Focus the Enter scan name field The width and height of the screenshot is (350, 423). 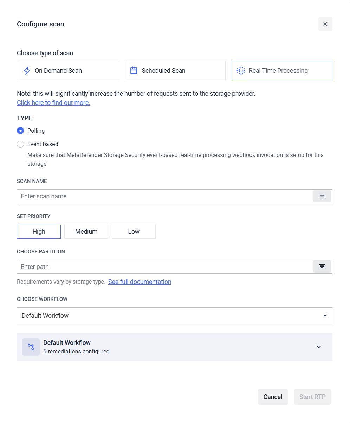point(164,196)
